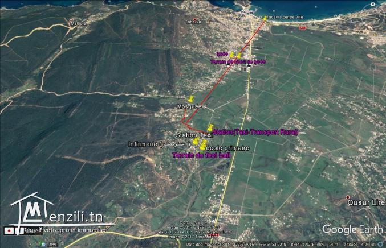Click the Tabarka centre ville pushpin

click(x=265, y=17)
